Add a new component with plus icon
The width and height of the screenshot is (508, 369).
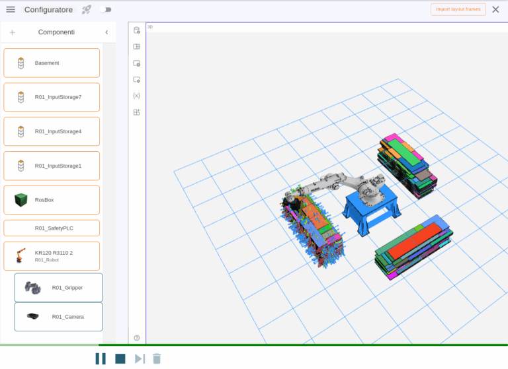coord(13,32)
